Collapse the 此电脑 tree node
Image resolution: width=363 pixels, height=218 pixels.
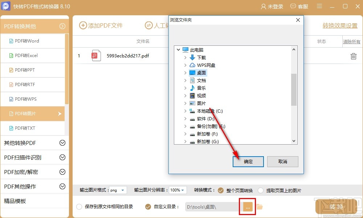tap(178, 49)
